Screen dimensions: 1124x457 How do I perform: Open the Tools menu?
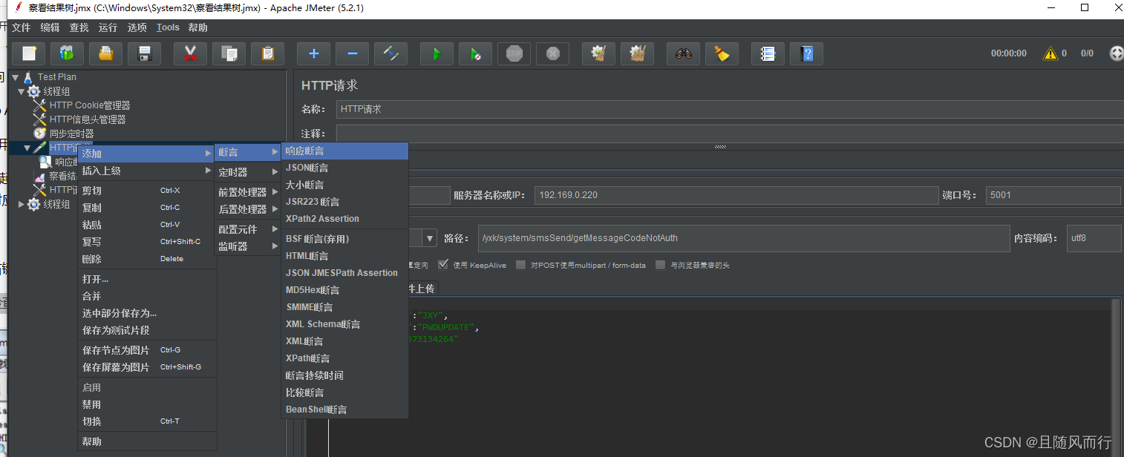168,27
